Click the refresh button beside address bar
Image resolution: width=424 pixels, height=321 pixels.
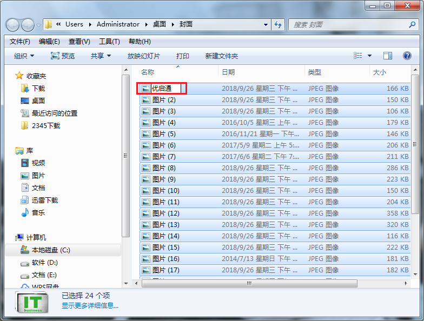(279, 24)
